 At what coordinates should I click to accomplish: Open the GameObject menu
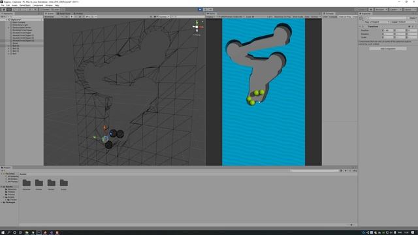pyautogui.click(x=25, y=5)
